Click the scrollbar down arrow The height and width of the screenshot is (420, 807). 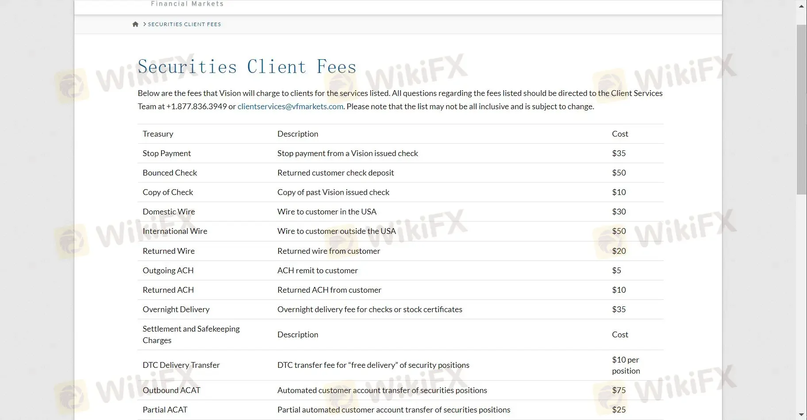pos(801,415)
